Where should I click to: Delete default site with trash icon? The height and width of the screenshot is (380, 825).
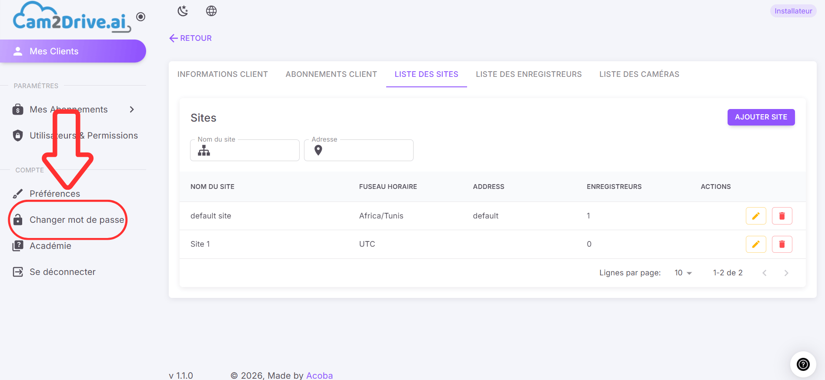(782, 216)
